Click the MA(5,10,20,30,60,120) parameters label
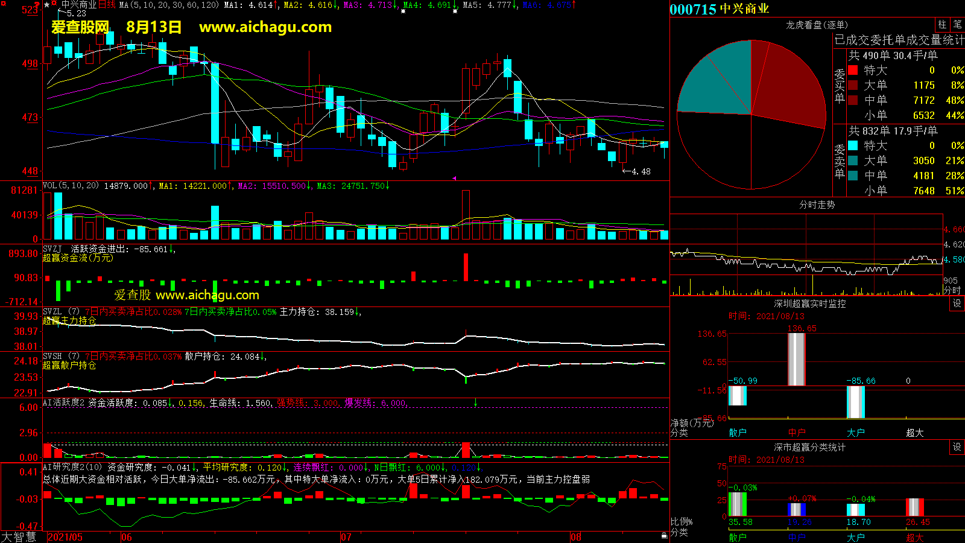 [169, 5]
